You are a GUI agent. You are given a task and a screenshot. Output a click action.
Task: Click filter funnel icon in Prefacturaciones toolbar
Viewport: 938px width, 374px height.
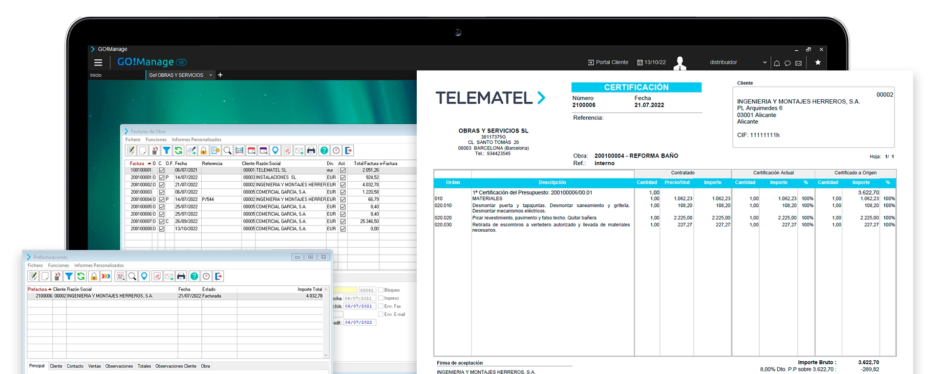pos(69,276)
